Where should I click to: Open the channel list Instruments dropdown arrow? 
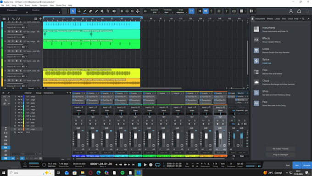pyautogui.click(x=67, y=93)
